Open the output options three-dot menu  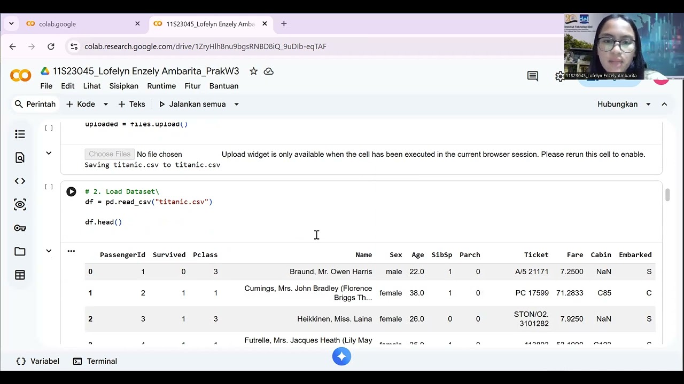tap(71, 251)
